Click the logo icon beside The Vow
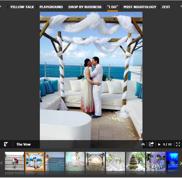 pos(6,144)
